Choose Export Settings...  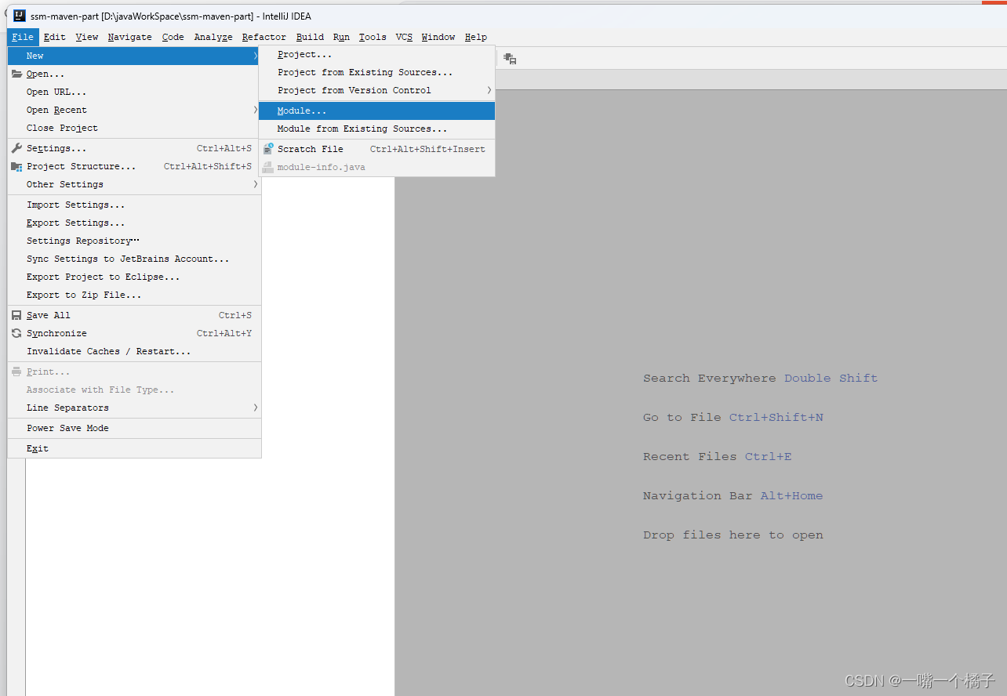pyautogui.click(x=134, y=223)
